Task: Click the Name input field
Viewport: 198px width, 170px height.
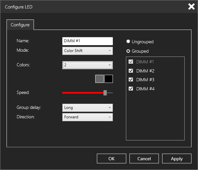Action: pyautogui.click(x=87, y=41)
